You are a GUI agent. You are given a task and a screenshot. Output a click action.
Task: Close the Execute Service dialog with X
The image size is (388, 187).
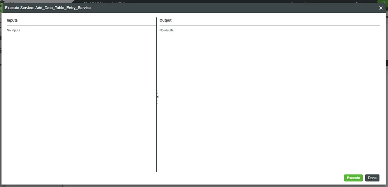tap(381, 8)
